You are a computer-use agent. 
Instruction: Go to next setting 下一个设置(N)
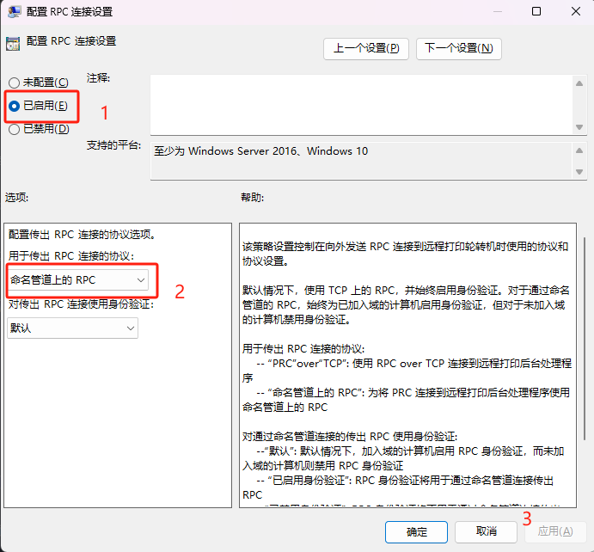[x=459, y=48]
